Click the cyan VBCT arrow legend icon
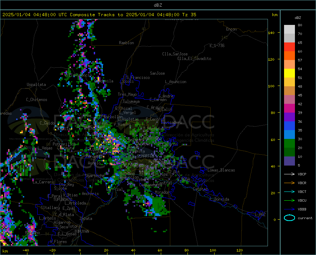The width and height of the screenshot is (316, 255). click(289, 192)
